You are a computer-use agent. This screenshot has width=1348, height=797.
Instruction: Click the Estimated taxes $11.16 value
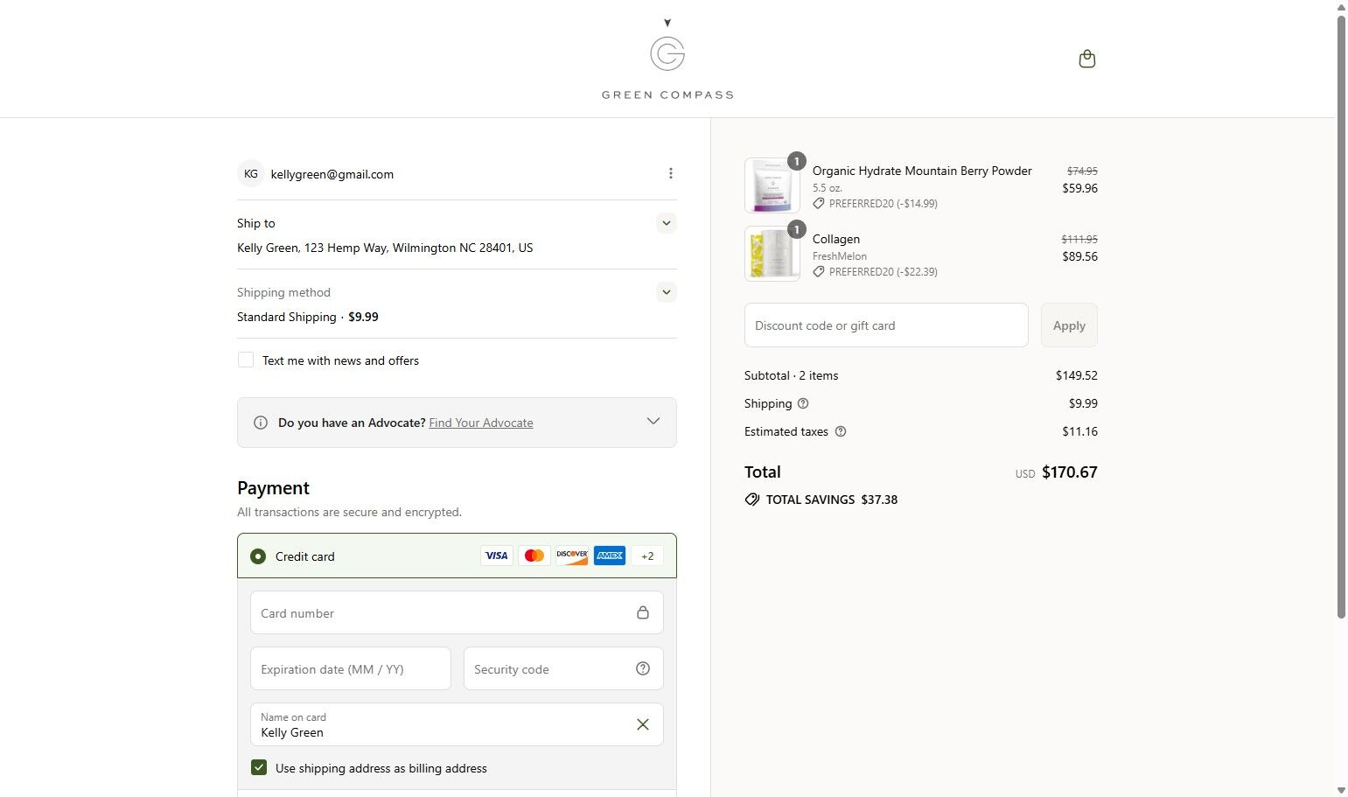click(x=1079, y=431)
